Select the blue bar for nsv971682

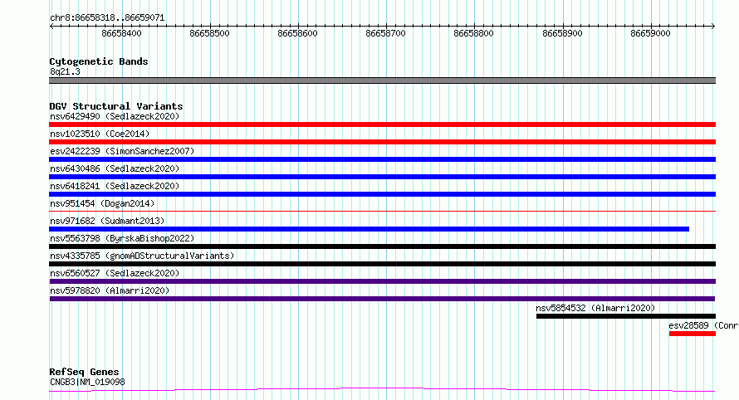tap(369, 229)
